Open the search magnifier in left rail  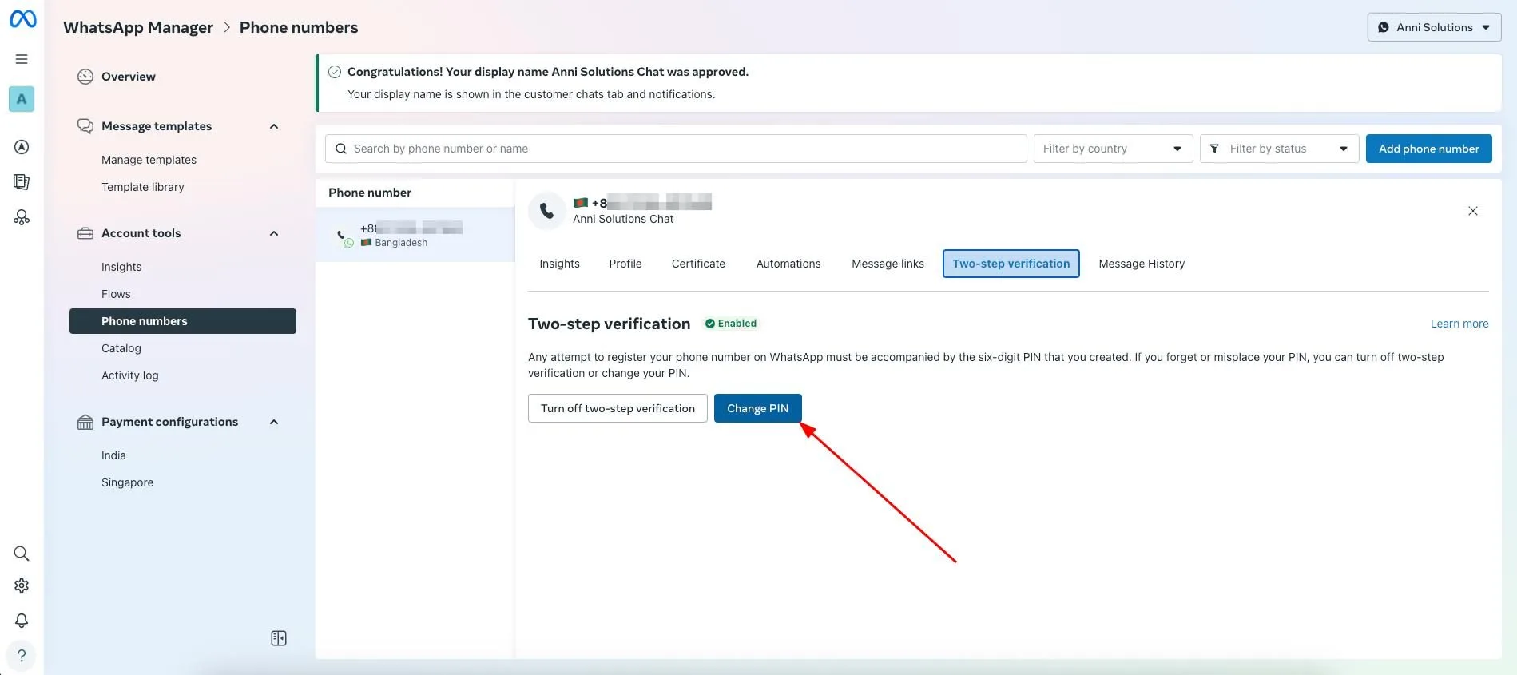(22, 554)
